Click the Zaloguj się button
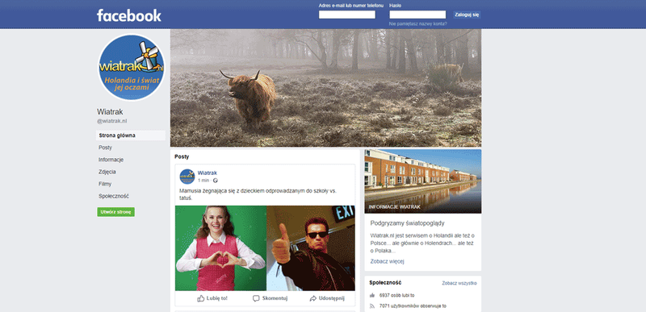The width and height of the screenshot is (646, 312). coord(467,15)
